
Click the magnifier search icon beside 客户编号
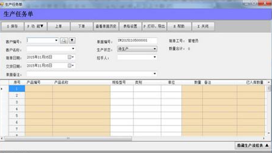(x=64, y=41)
